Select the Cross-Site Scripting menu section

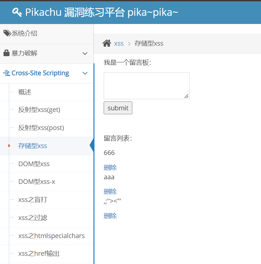pos(47,74)
